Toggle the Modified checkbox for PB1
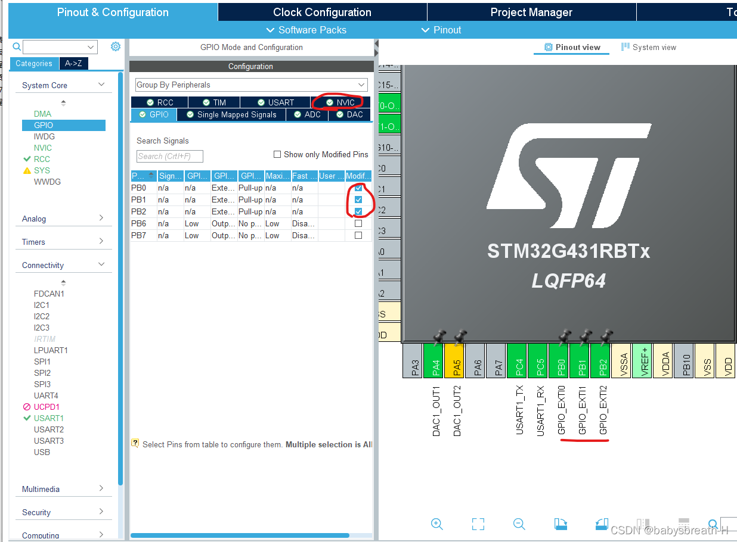Screen dimensions: 737x542 358,200
